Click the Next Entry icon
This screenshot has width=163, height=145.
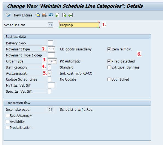[x=64, y=15]
